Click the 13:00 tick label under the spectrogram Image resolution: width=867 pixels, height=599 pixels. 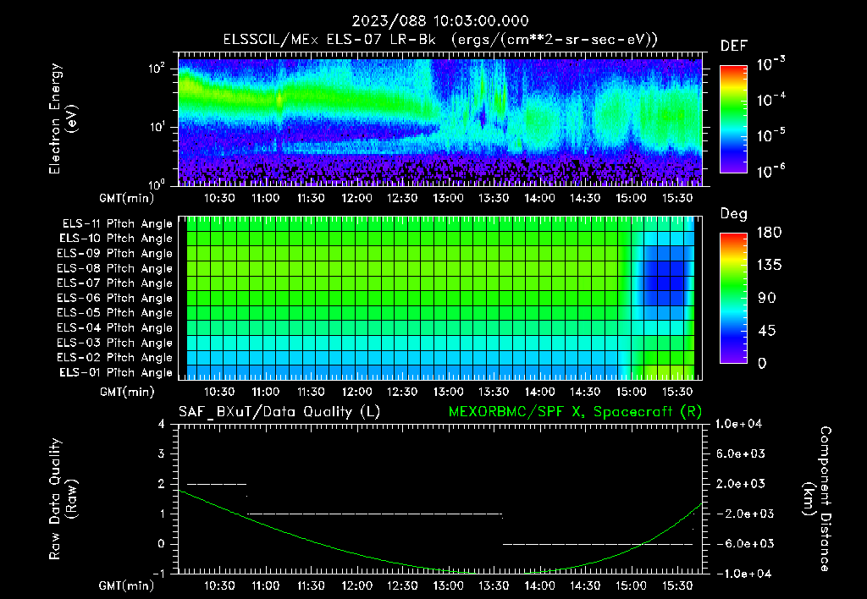[x=448, y=198]
